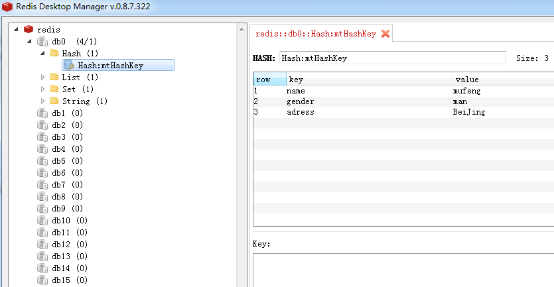Collapse the db0 database node
Screen dimensions: 554x287
29,41
